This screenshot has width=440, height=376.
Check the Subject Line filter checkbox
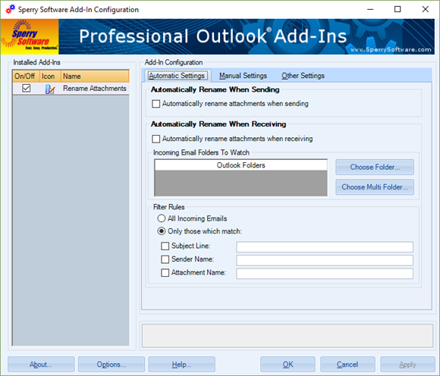165,246
